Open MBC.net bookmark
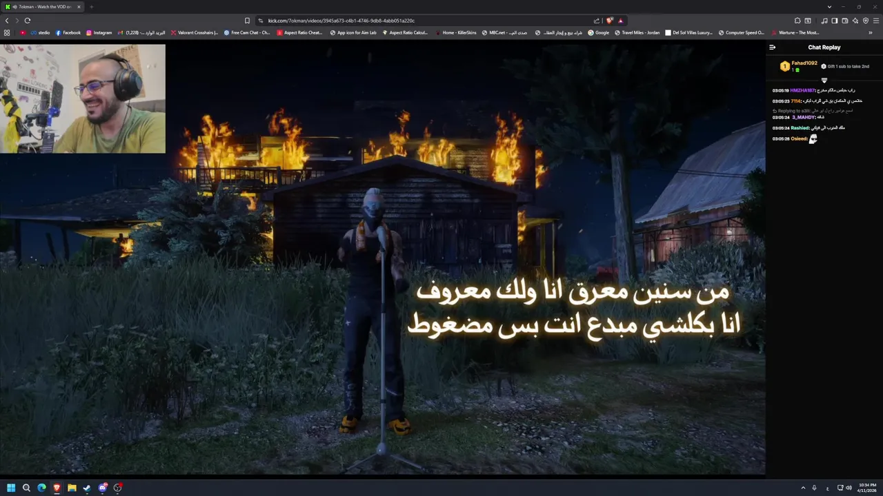The image size is (883, 496). point(504,32)
